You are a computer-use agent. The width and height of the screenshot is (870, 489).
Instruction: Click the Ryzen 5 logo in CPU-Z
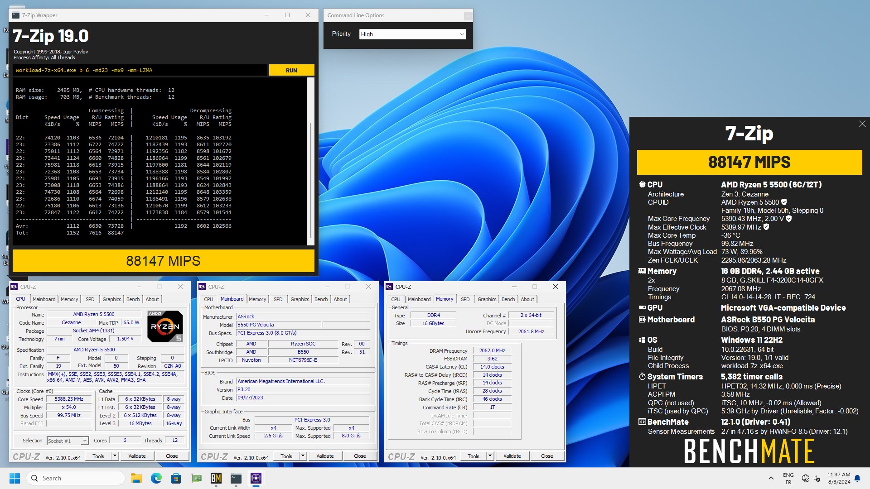click(x=165, y=326)
